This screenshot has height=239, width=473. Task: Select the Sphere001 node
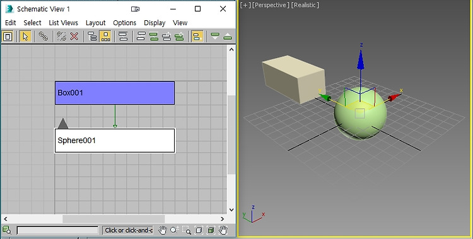(115, 141)
